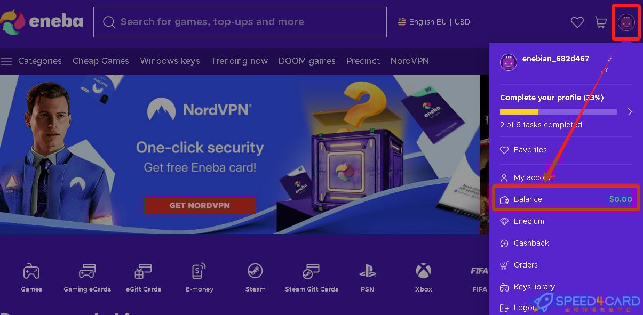This screenshot has height=315, width=643.
Task: Open the Steam category icon
Action: click(255, 271)
